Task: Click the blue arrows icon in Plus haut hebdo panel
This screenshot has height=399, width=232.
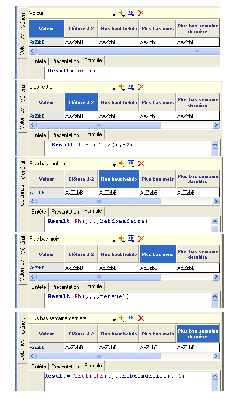Action: tap(131, 163)
